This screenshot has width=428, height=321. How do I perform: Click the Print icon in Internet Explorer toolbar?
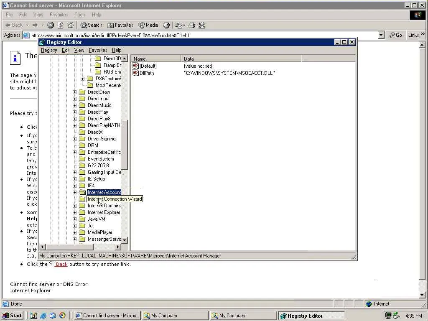coord(192,25)
